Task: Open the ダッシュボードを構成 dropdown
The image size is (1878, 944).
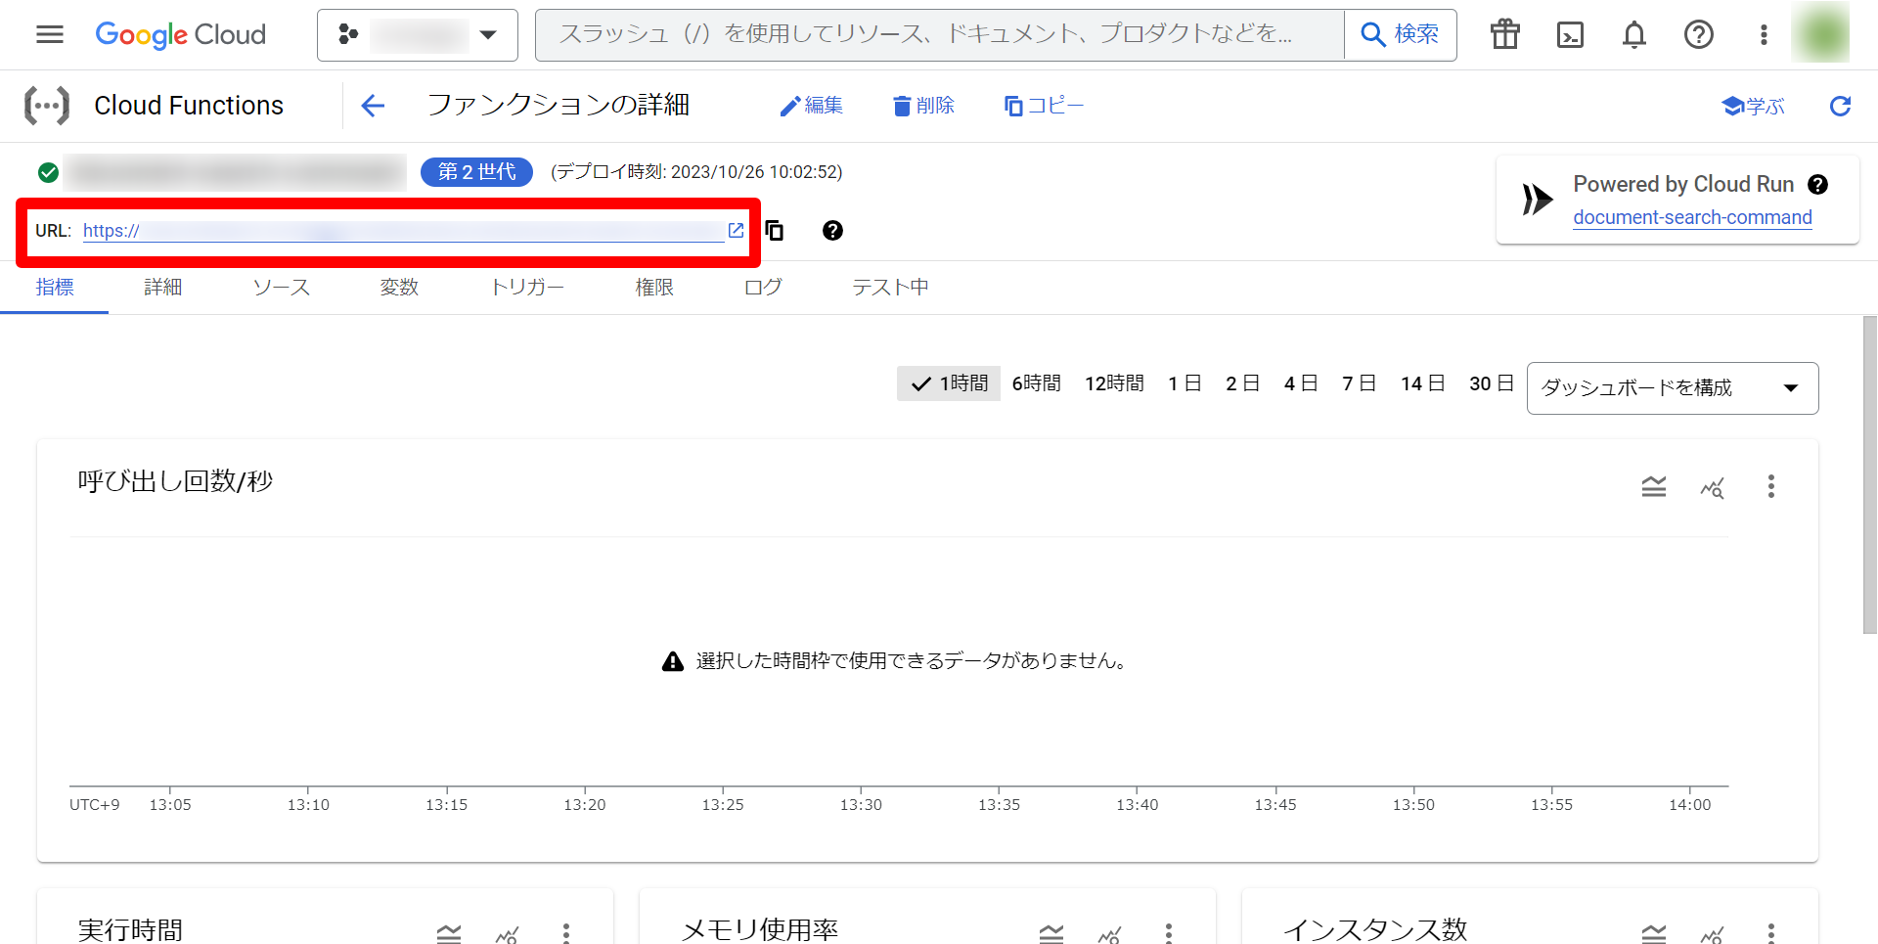Action: click(x=1672, y=387)
